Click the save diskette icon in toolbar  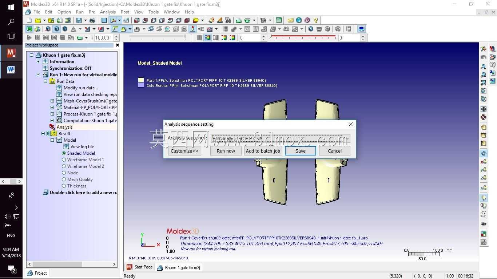(79, 20)
